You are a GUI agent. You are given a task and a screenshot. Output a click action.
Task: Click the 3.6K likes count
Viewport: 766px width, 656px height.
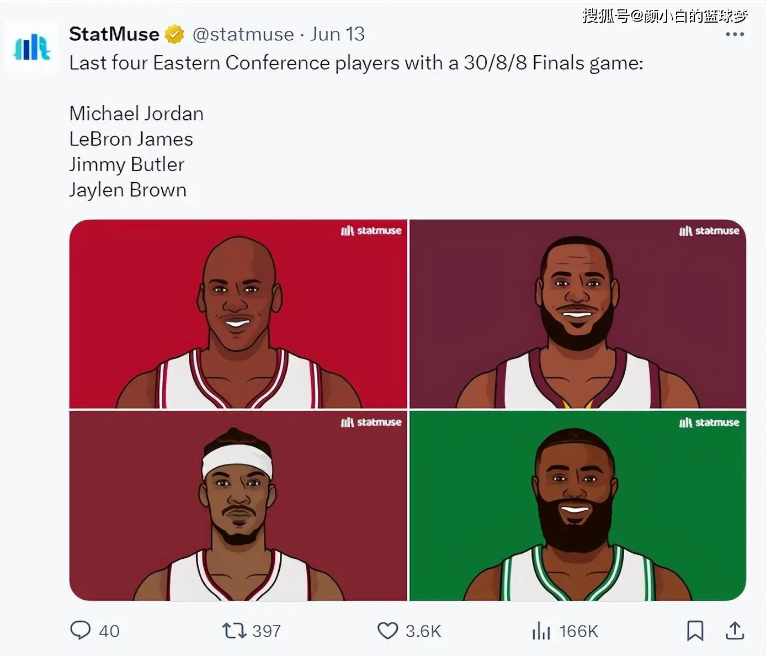pyautogui.click(x=423, y=631)
